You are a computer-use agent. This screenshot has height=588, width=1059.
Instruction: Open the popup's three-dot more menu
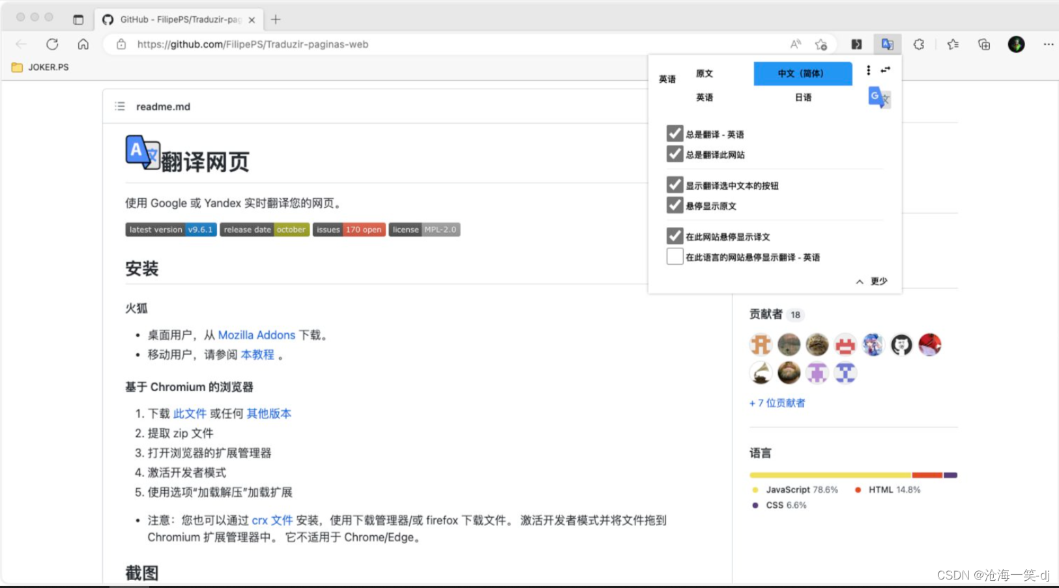(868, 70)
